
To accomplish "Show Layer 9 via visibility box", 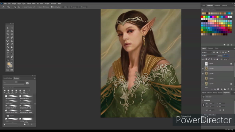I will (203, 63).
